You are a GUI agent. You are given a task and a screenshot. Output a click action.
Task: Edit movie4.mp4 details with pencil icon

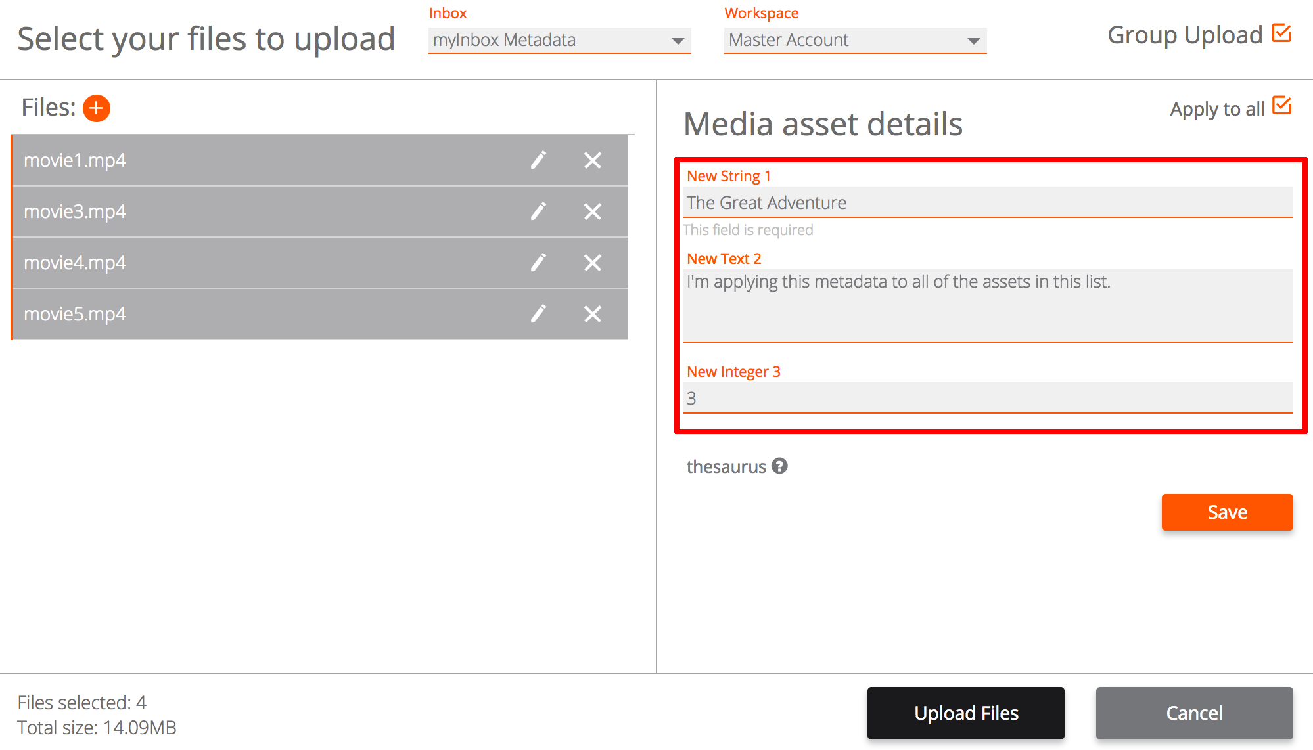point(538,263)
